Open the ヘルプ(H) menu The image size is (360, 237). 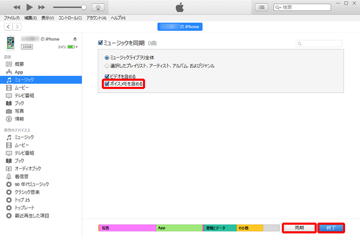(x=118, y=18)
